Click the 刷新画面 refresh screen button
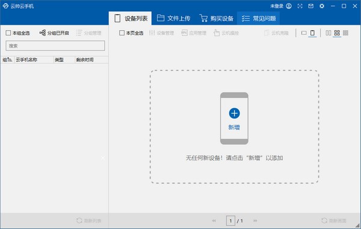Image resolution: width=361 pixels, height=229 pixels. pyautogui.click(x=334, y=221)
